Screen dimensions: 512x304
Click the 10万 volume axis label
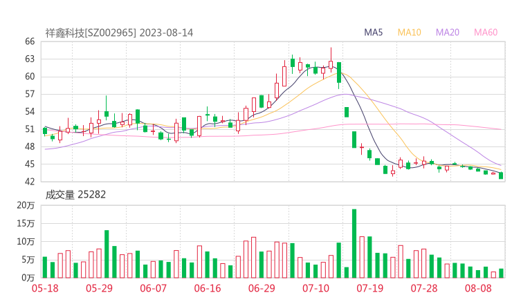coord(26,242)
